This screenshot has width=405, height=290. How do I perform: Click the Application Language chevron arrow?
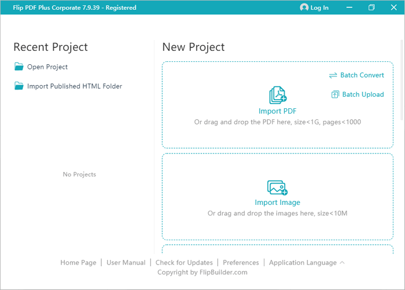pyautogui.click(x=343, y=262)
